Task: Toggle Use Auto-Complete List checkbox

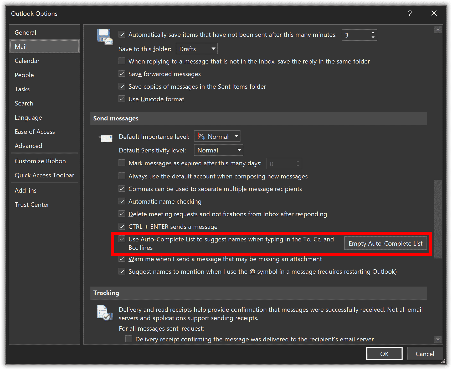Action: pos(122,239)
